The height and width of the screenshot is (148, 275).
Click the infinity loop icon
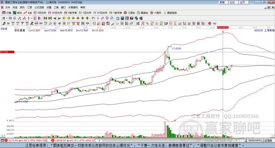click(215, 23)
